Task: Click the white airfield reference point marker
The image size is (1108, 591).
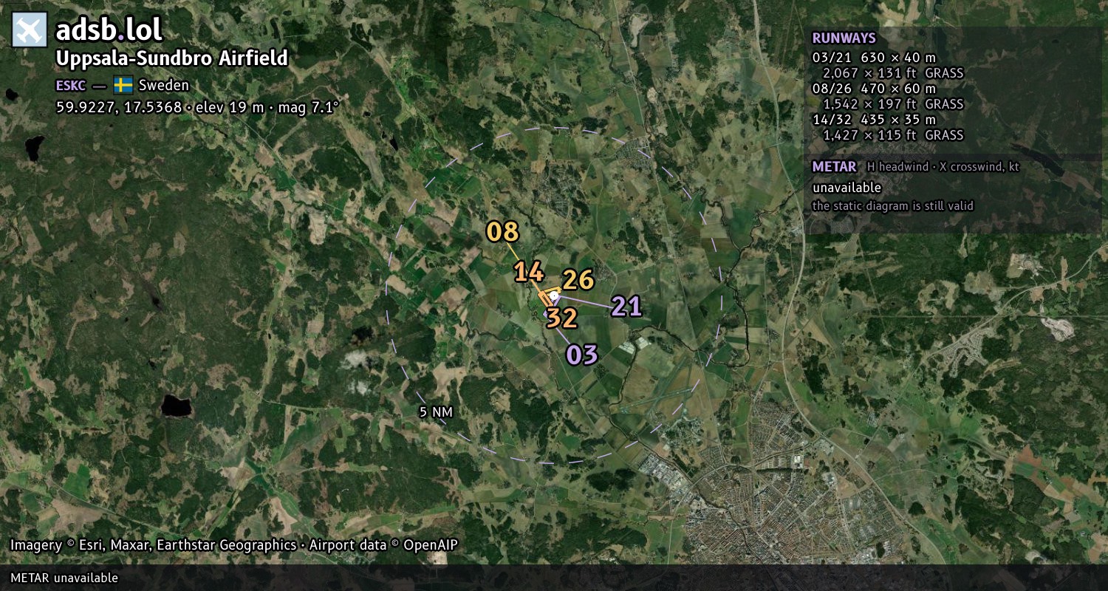Action: click(554, 297)
